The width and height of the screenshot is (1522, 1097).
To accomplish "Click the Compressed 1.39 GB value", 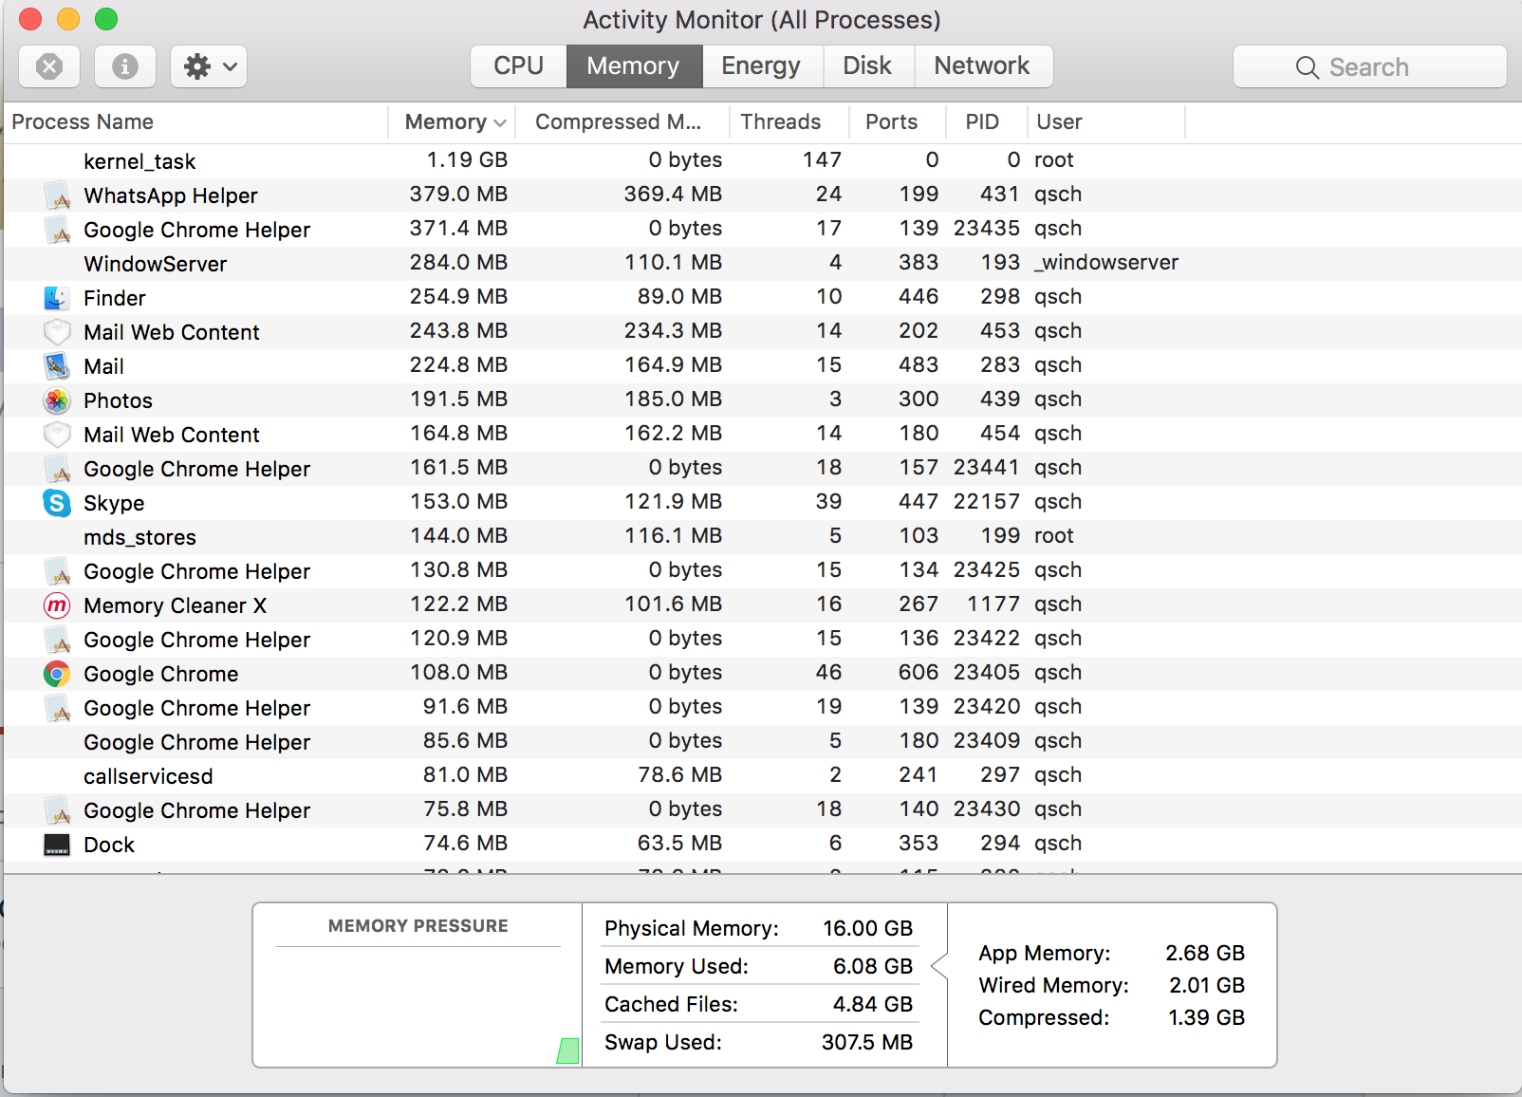I will tap(1206, 1017).
